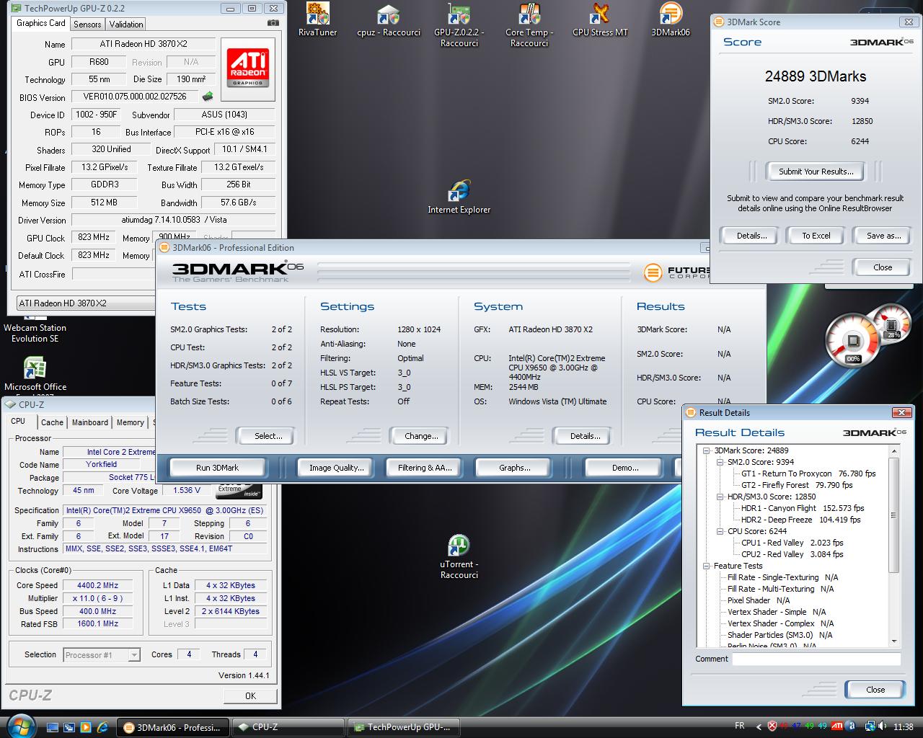Launch the CPU Stress MT shortcut
The height and width of the screenshot is (738, 923).
(600, 19)
